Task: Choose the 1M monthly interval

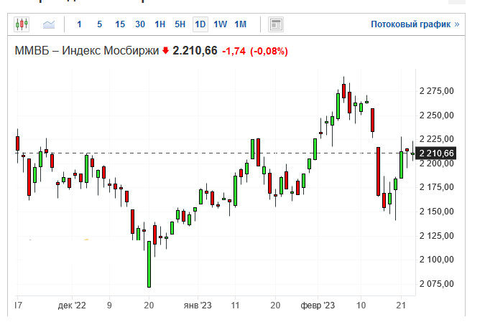Action: click(x=240, y=24)
